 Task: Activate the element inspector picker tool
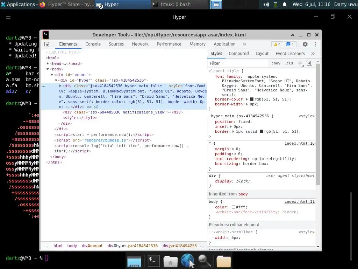[47, 44]
